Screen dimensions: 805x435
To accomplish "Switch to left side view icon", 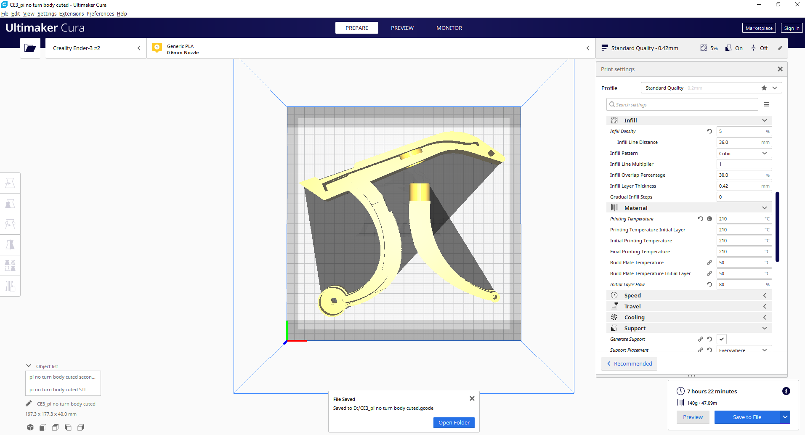I will (68, 427).
